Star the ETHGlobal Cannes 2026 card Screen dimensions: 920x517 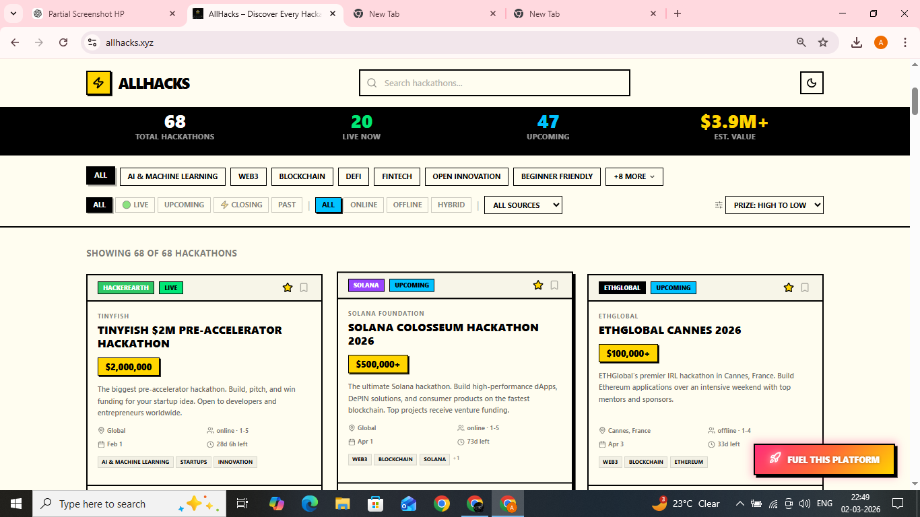click(x=789, y=287)
